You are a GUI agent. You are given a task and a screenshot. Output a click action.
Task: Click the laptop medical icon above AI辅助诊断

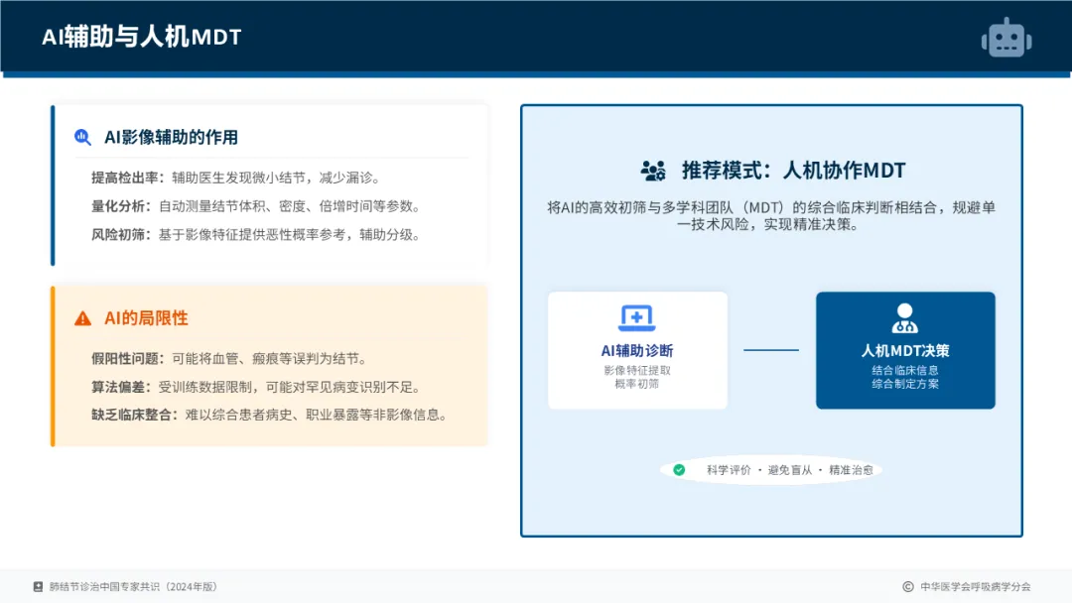pos(637,318)
